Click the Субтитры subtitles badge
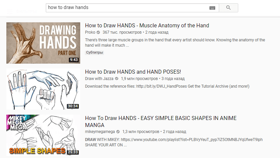The width and height of the screenshot is (280, 158). 95,53
